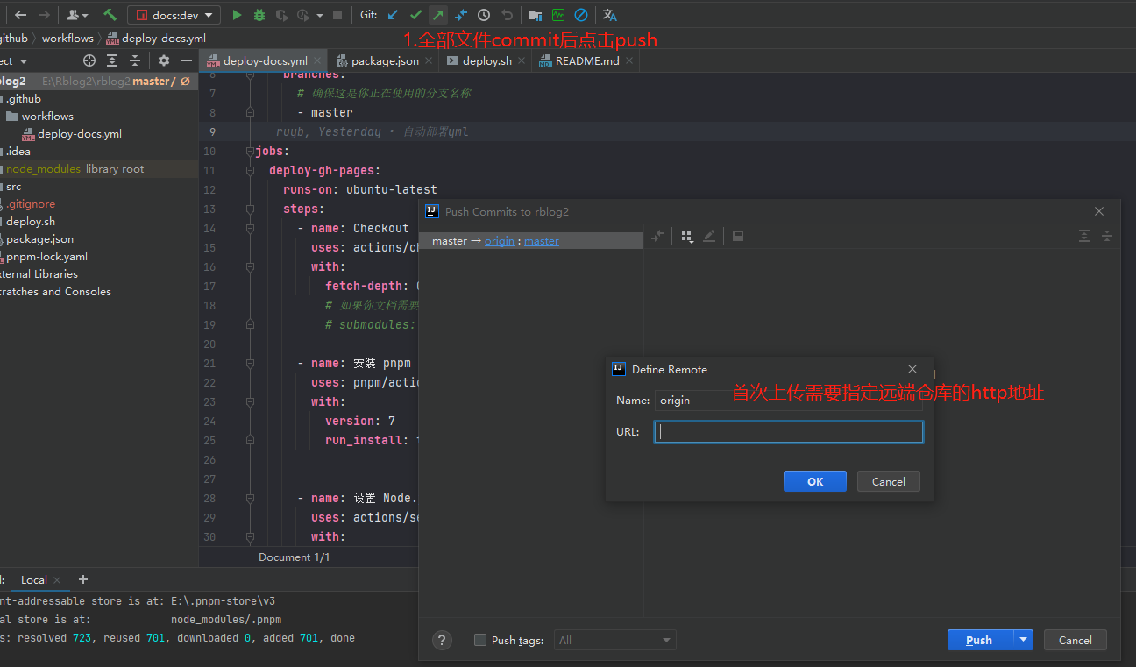
Task: Open Git Show History clock icon
Action: [x=484, y=15]
